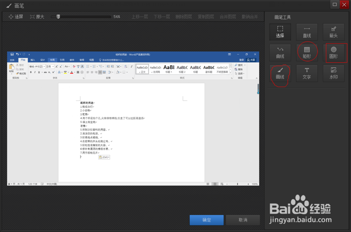Open the (Ctrl) paste options popup
Image resolution: width=351 pixels, height=232 pixels.
click(x=104, y=157)
